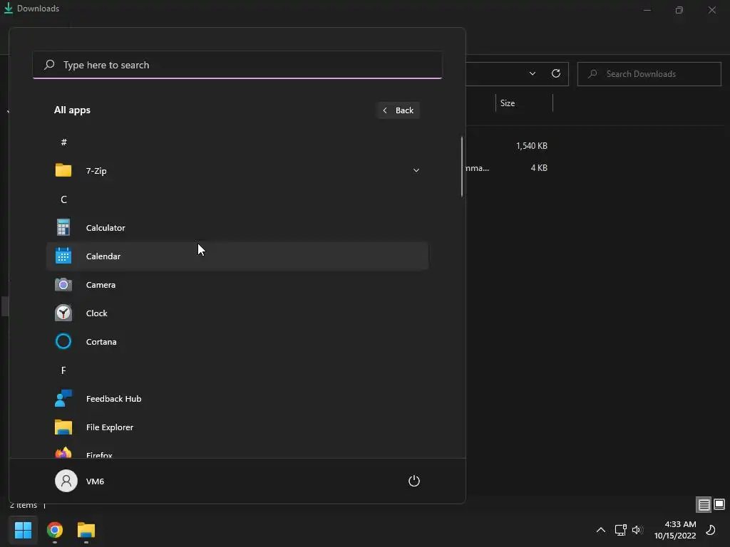Launch the Camera app icon
Screen dimensions: 730x547
[x=63, y=284]
